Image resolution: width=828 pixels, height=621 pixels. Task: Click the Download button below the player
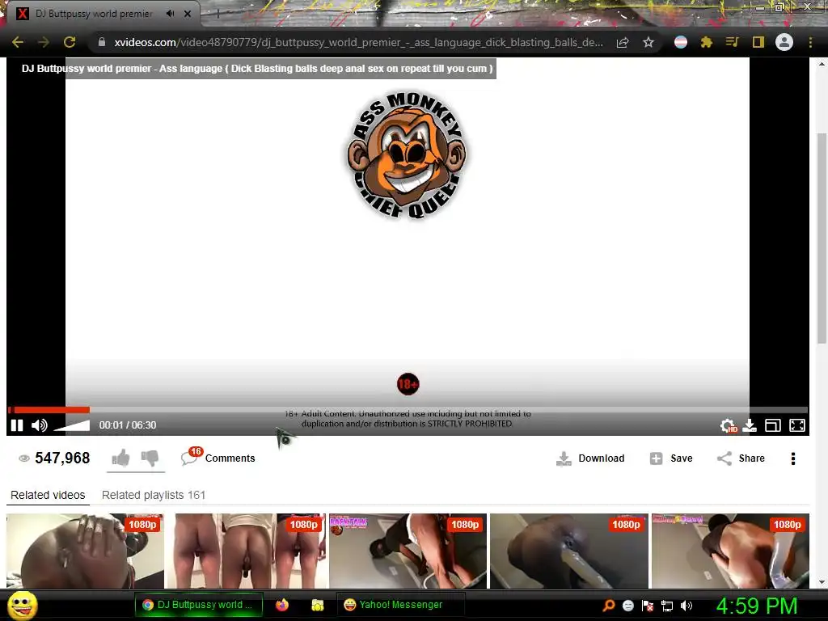tap(590, 458)
